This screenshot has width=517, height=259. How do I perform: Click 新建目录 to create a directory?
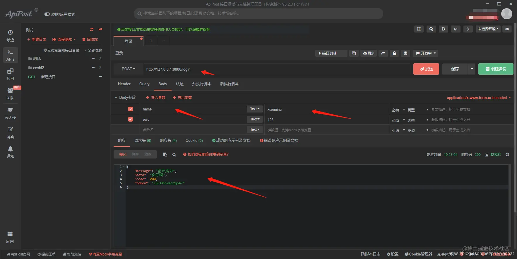(x=37, y=40)
